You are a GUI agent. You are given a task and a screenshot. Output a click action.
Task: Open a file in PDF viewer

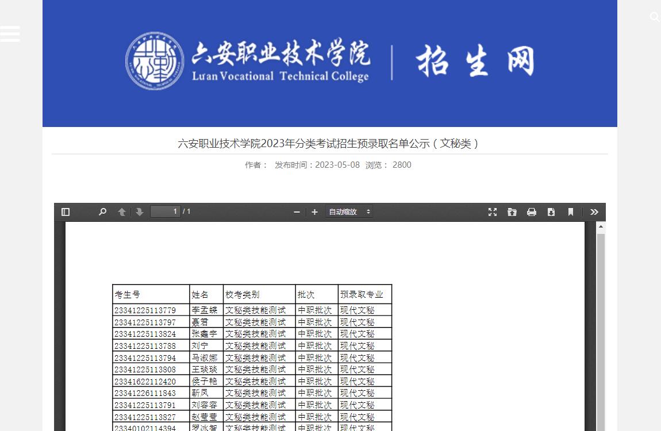(x=512, y=212)
